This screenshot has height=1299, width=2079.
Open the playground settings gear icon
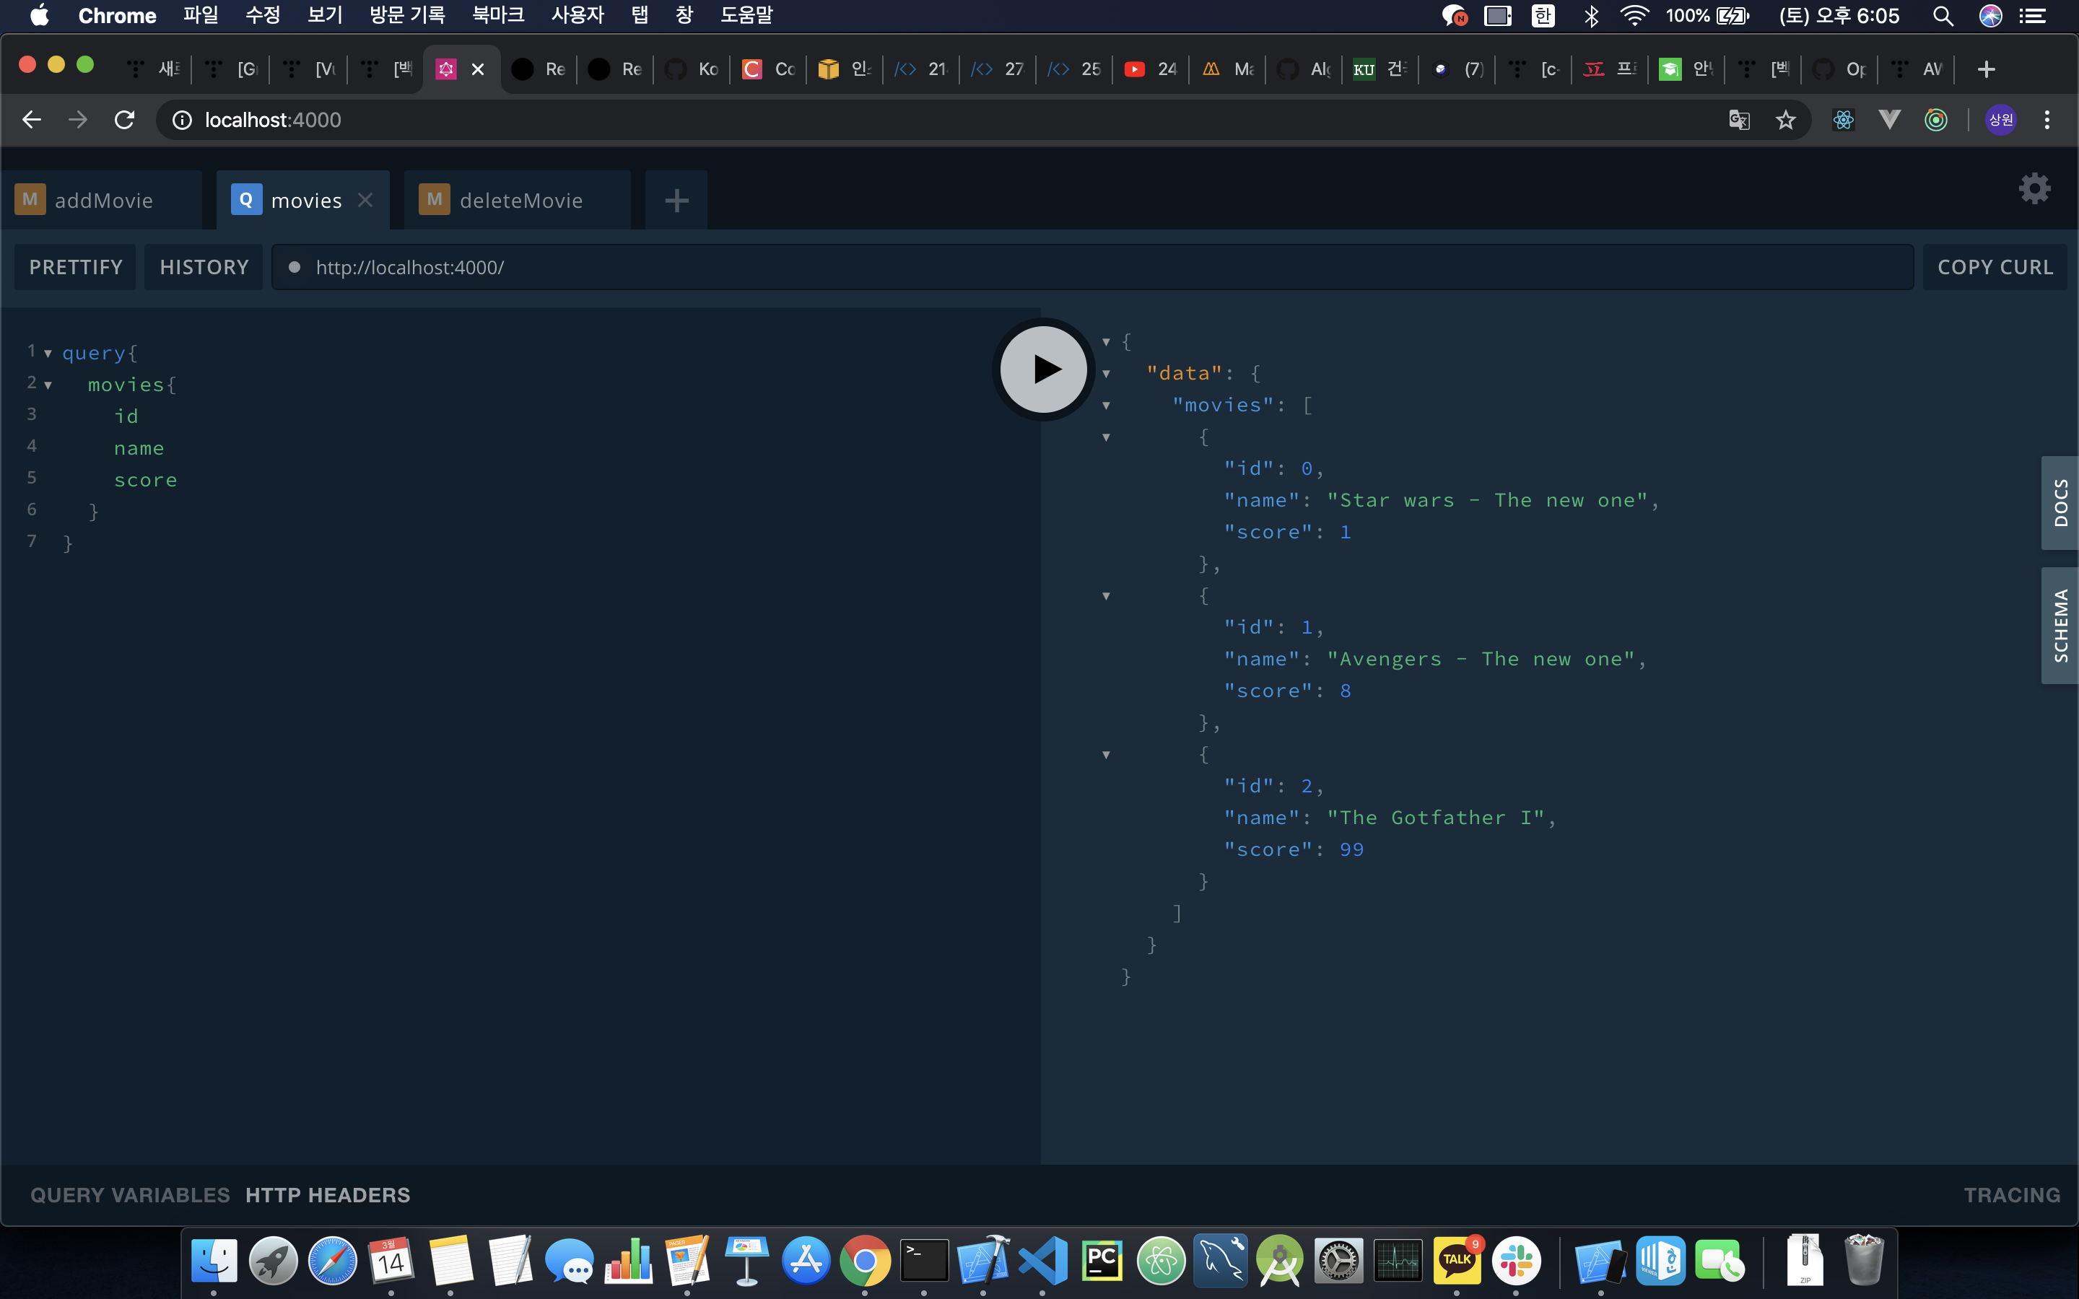coord(2034,188)
